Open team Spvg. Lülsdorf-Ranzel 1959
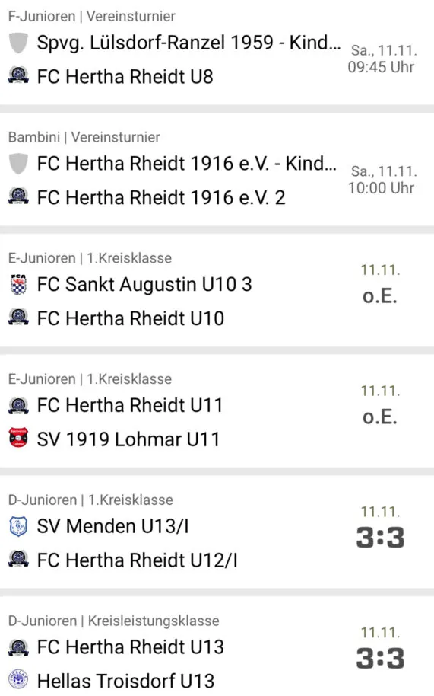Viewport: 434px width, 696px height. click(189, 43)
